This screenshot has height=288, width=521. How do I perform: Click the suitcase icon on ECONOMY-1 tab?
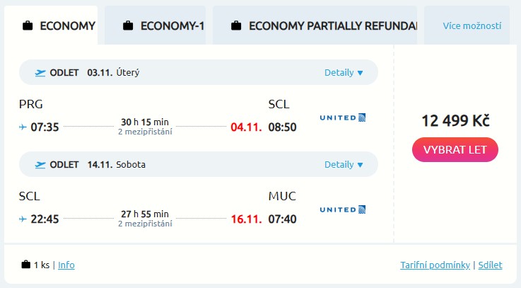[x=128, y=26]
